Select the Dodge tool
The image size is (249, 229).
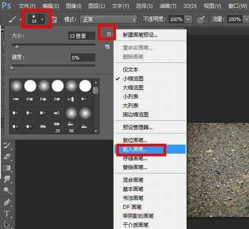(7, 190)
